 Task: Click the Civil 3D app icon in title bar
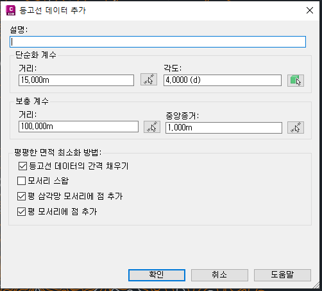click(x=11, y=10)
